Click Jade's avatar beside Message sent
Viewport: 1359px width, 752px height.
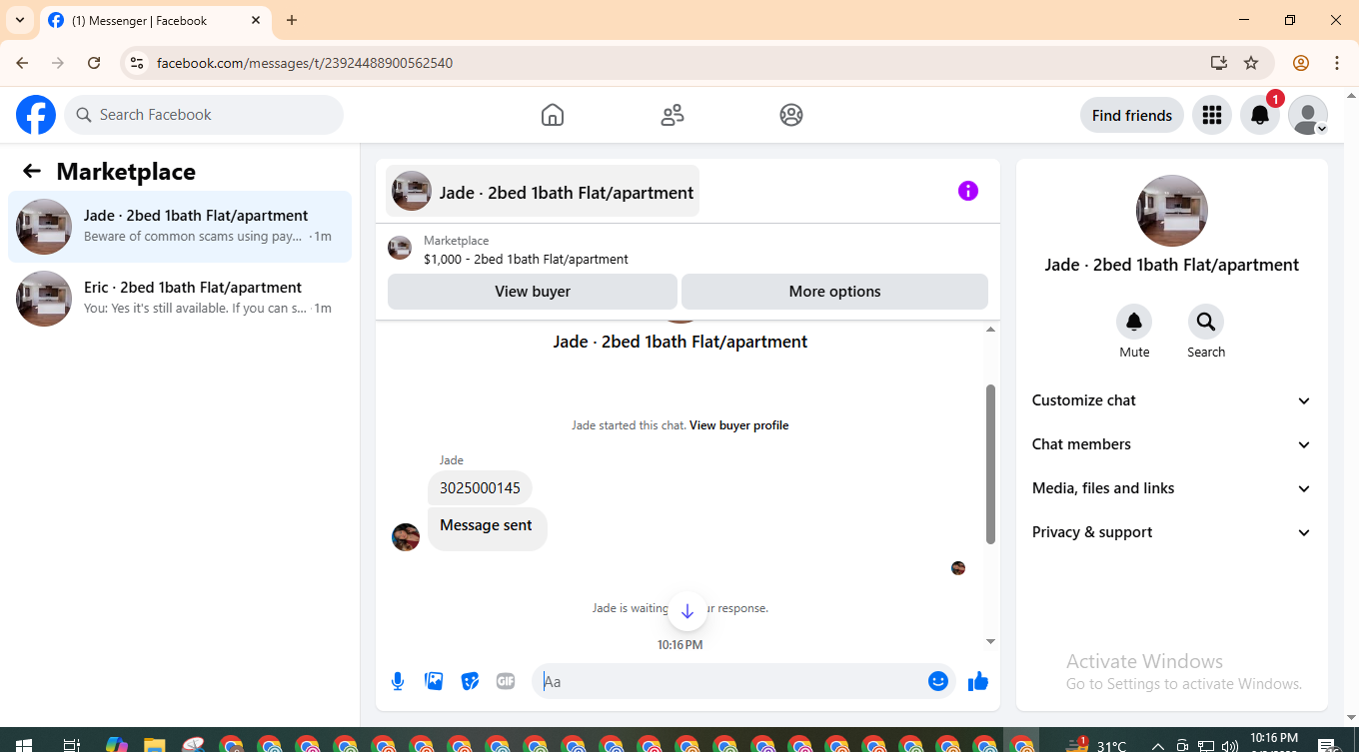[406, 537]
